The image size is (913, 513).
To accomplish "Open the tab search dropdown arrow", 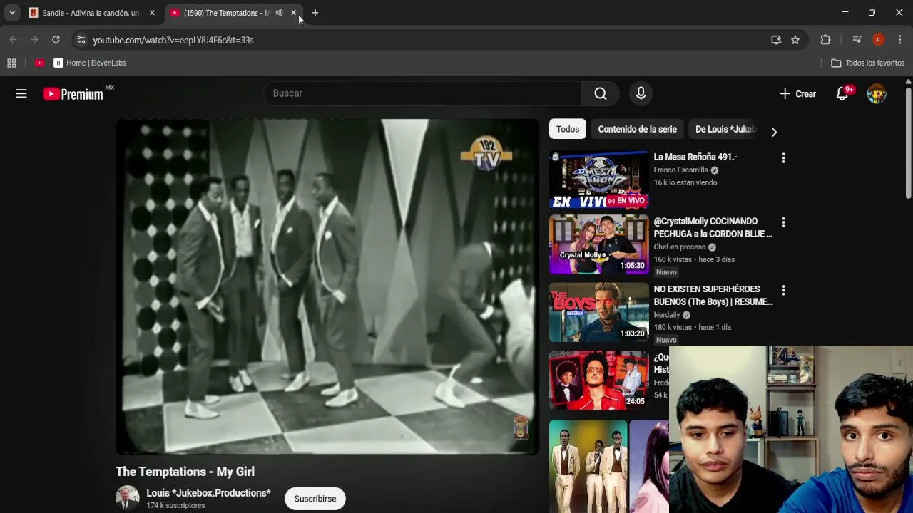I will [x=12, y=13].
